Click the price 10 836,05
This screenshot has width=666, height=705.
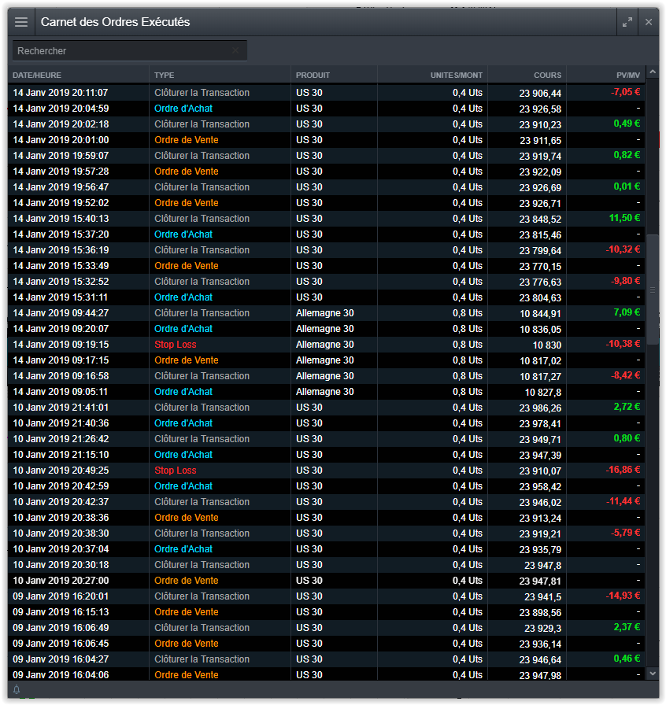(541, 329)
